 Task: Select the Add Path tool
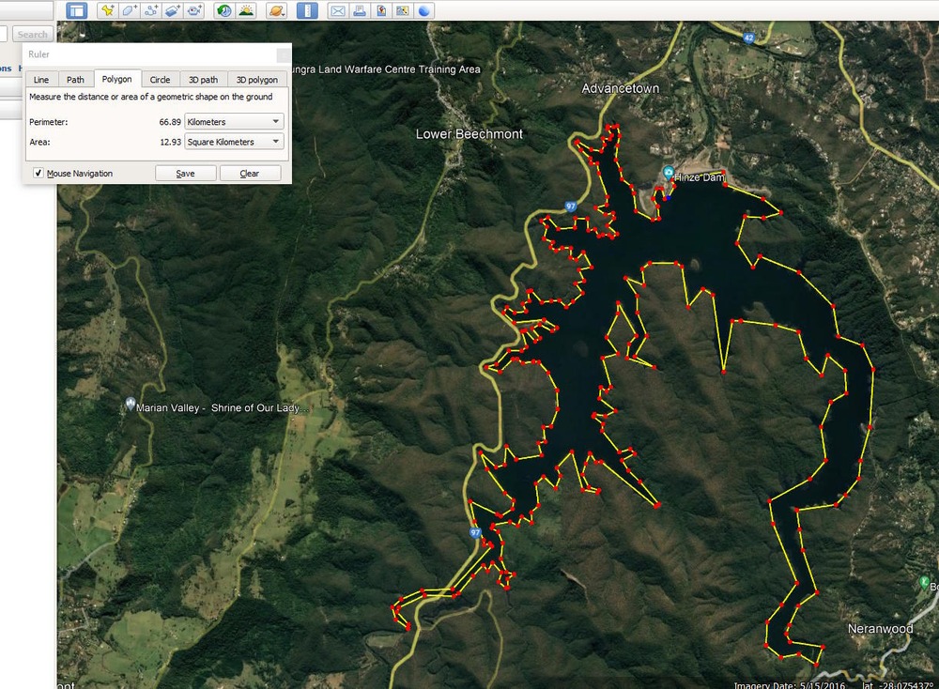(151, 11)
